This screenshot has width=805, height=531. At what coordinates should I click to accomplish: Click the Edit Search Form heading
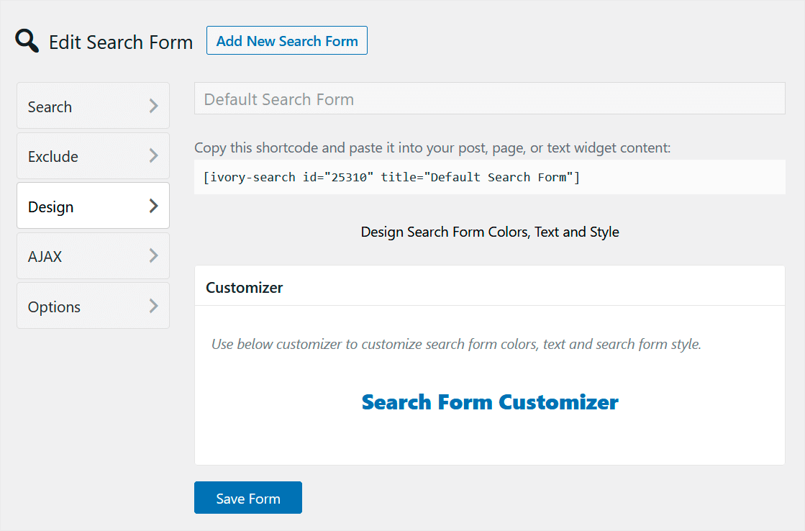(x=120, y=42)
